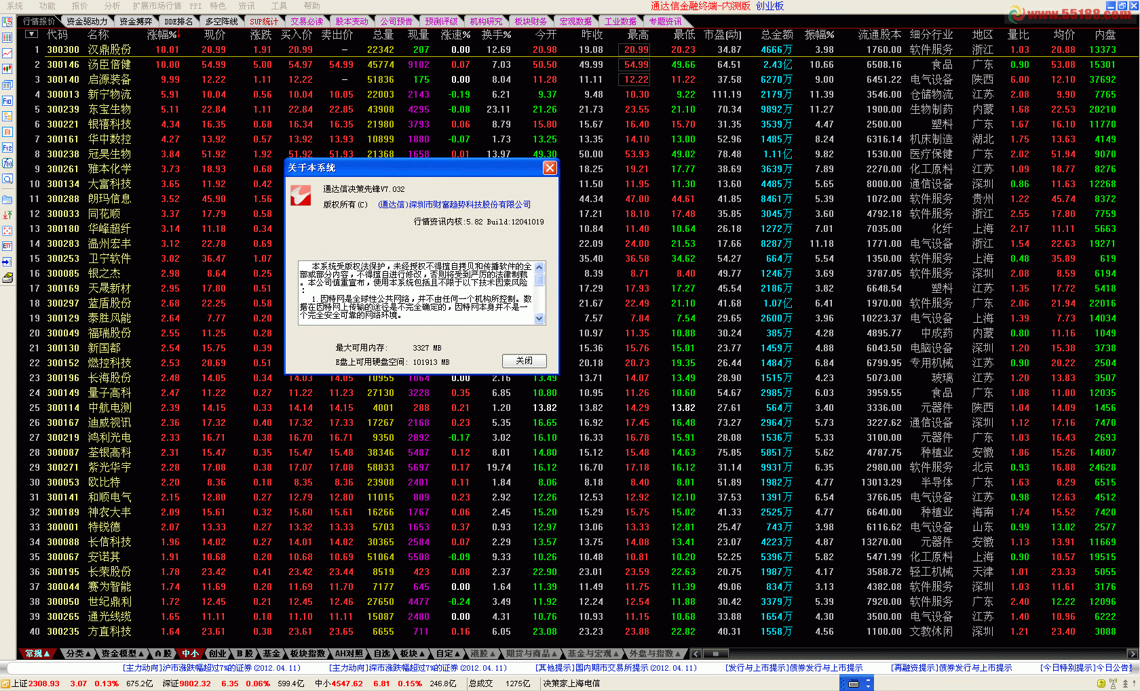The height and width of the screenshot is (691, 1140).
Task: Click the horizontal scrollbar thumb at bottom
Action: pyautogui.click(x=715, y=654)
